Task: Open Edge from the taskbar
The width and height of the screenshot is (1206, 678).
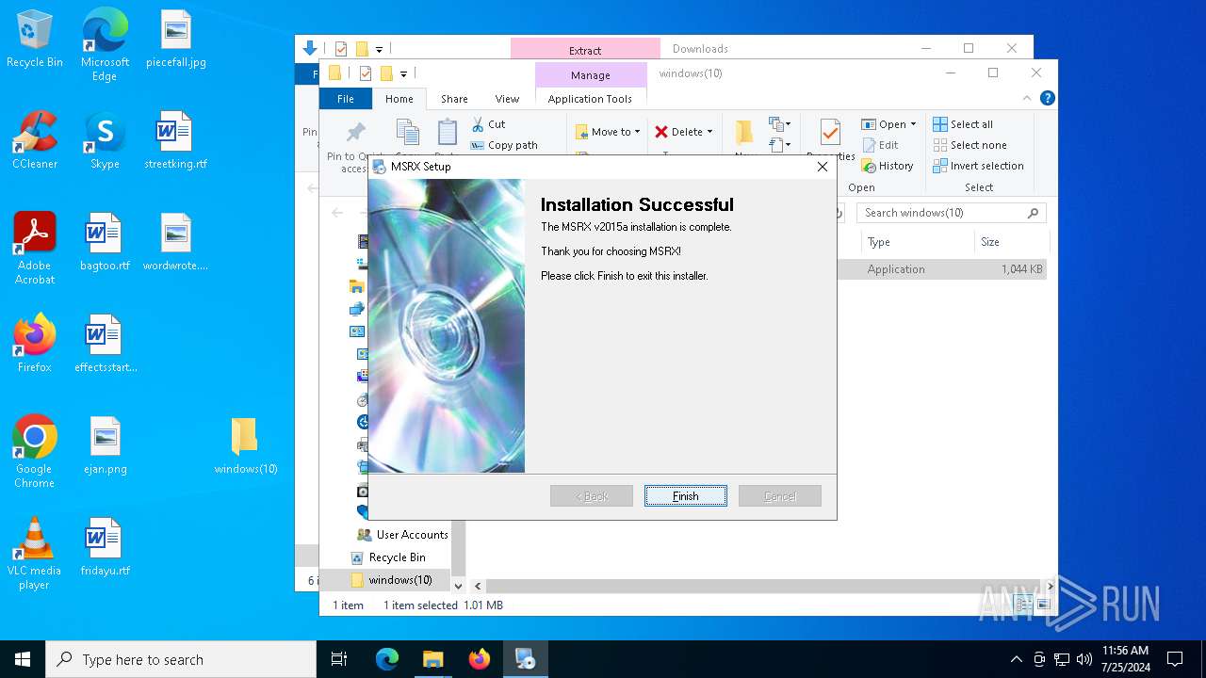Action: (x=387, y=659)
